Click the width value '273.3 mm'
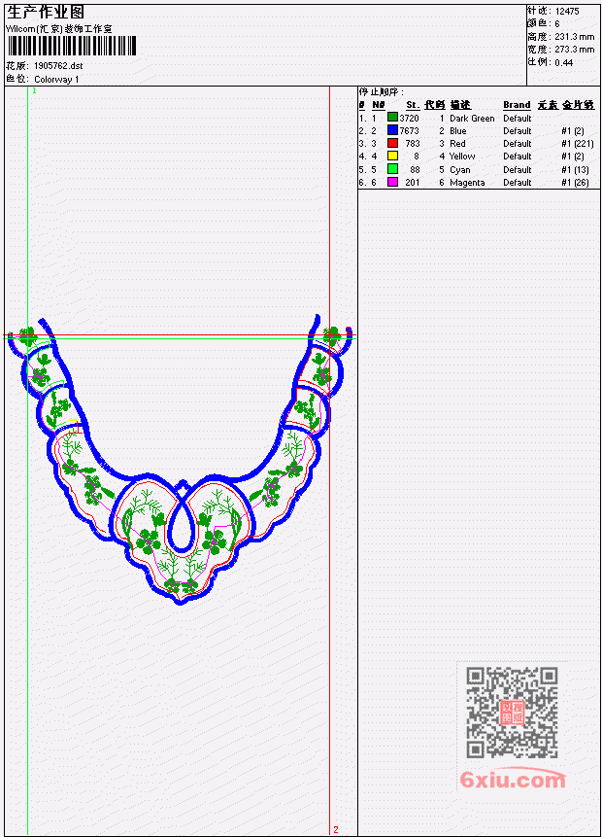The width and height of the screenshot is (602, 837). pos(574,50)
